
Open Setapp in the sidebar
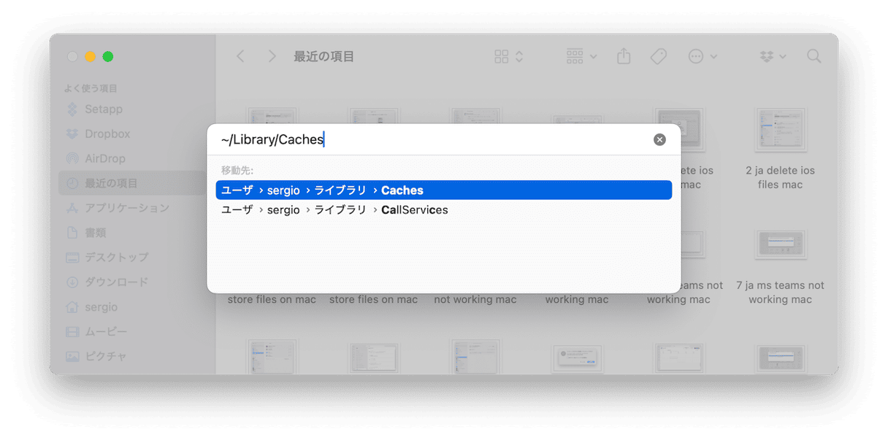[x=103, y=109]
